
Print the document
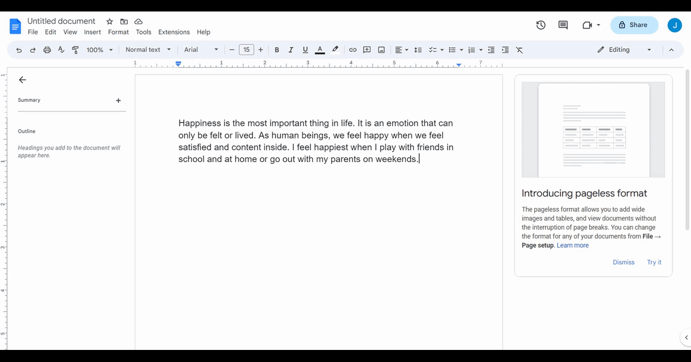click(47, 50)
